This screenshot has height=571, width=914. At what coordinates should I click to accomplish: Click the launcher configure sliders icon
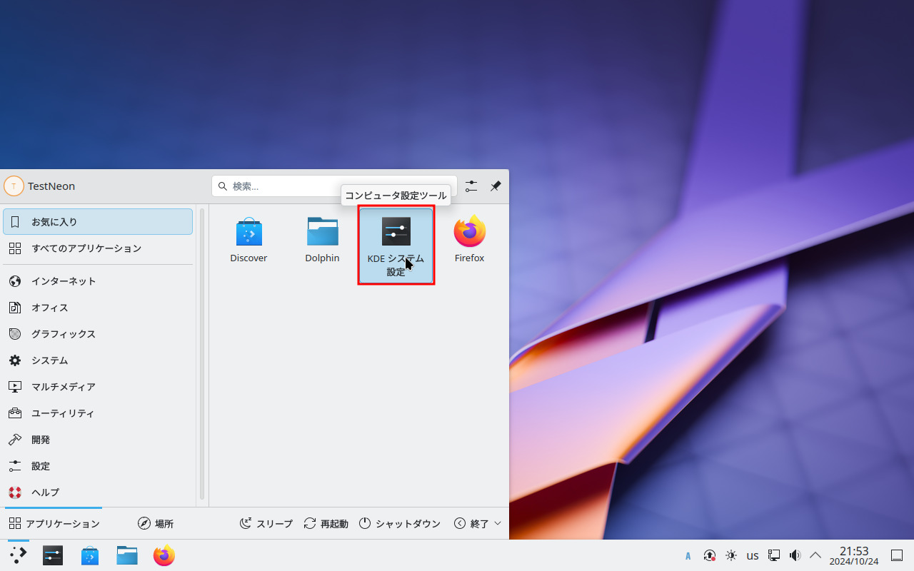[x=471, y=186]
